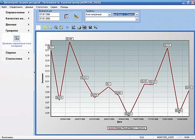
Task: Click the 0,049 data point label
Action: pyautogui.click(x=179, y=110)
